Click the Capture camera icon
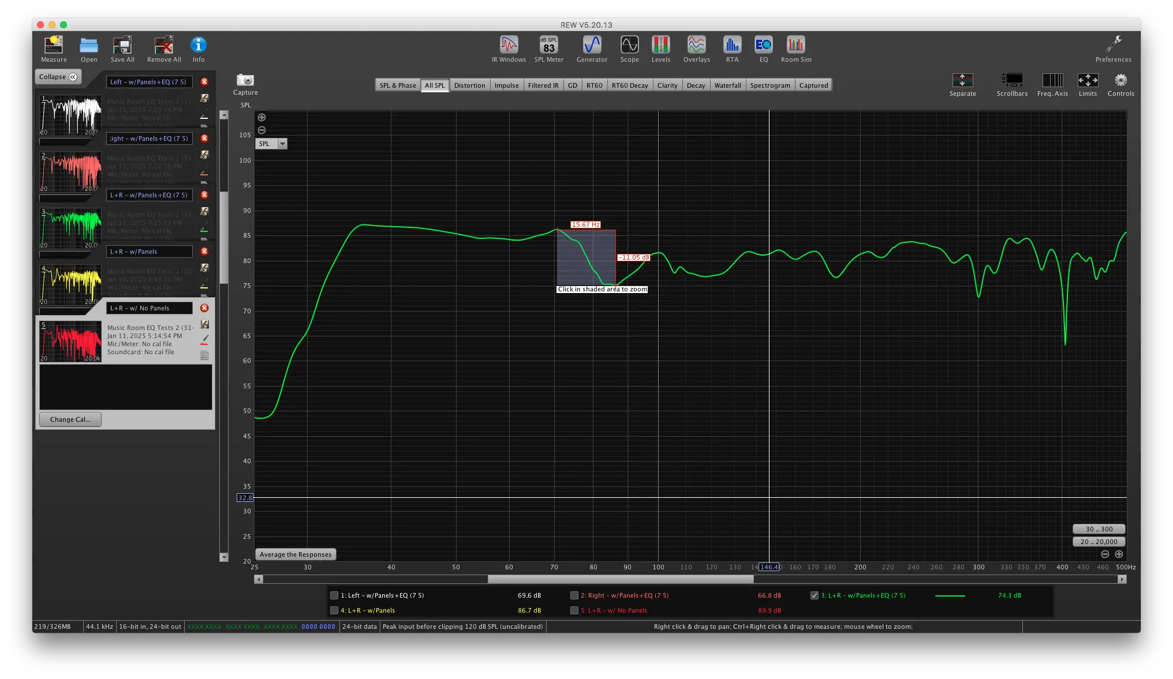 click(x=245, y=80)
